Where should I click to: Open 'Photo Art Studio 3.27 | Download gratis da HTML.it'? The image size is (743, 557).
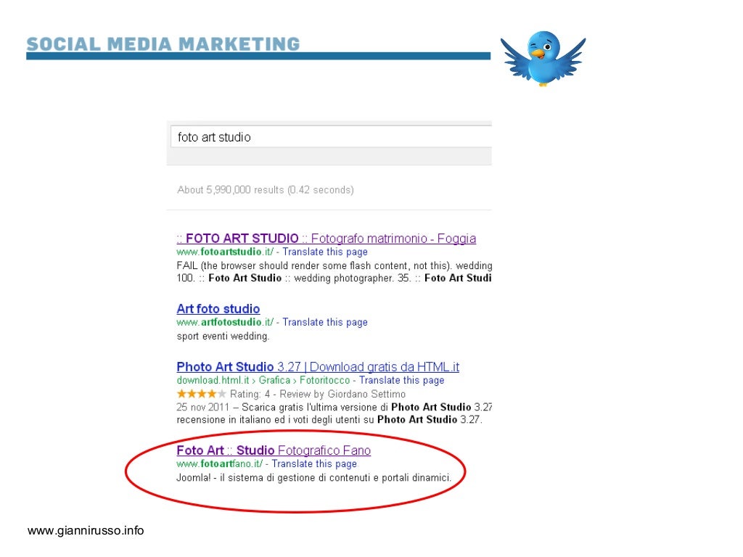318,366
